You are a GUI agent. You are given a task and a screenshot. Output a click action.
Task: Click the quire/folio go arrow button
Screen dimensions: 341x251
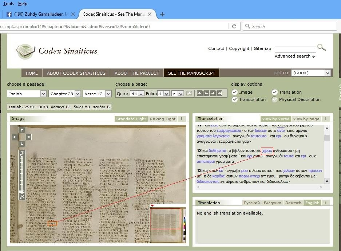point(189,93)
